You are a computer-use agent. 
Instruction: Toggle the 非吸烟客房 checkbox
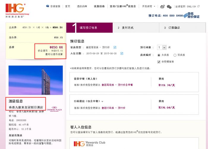pos(159,62)
